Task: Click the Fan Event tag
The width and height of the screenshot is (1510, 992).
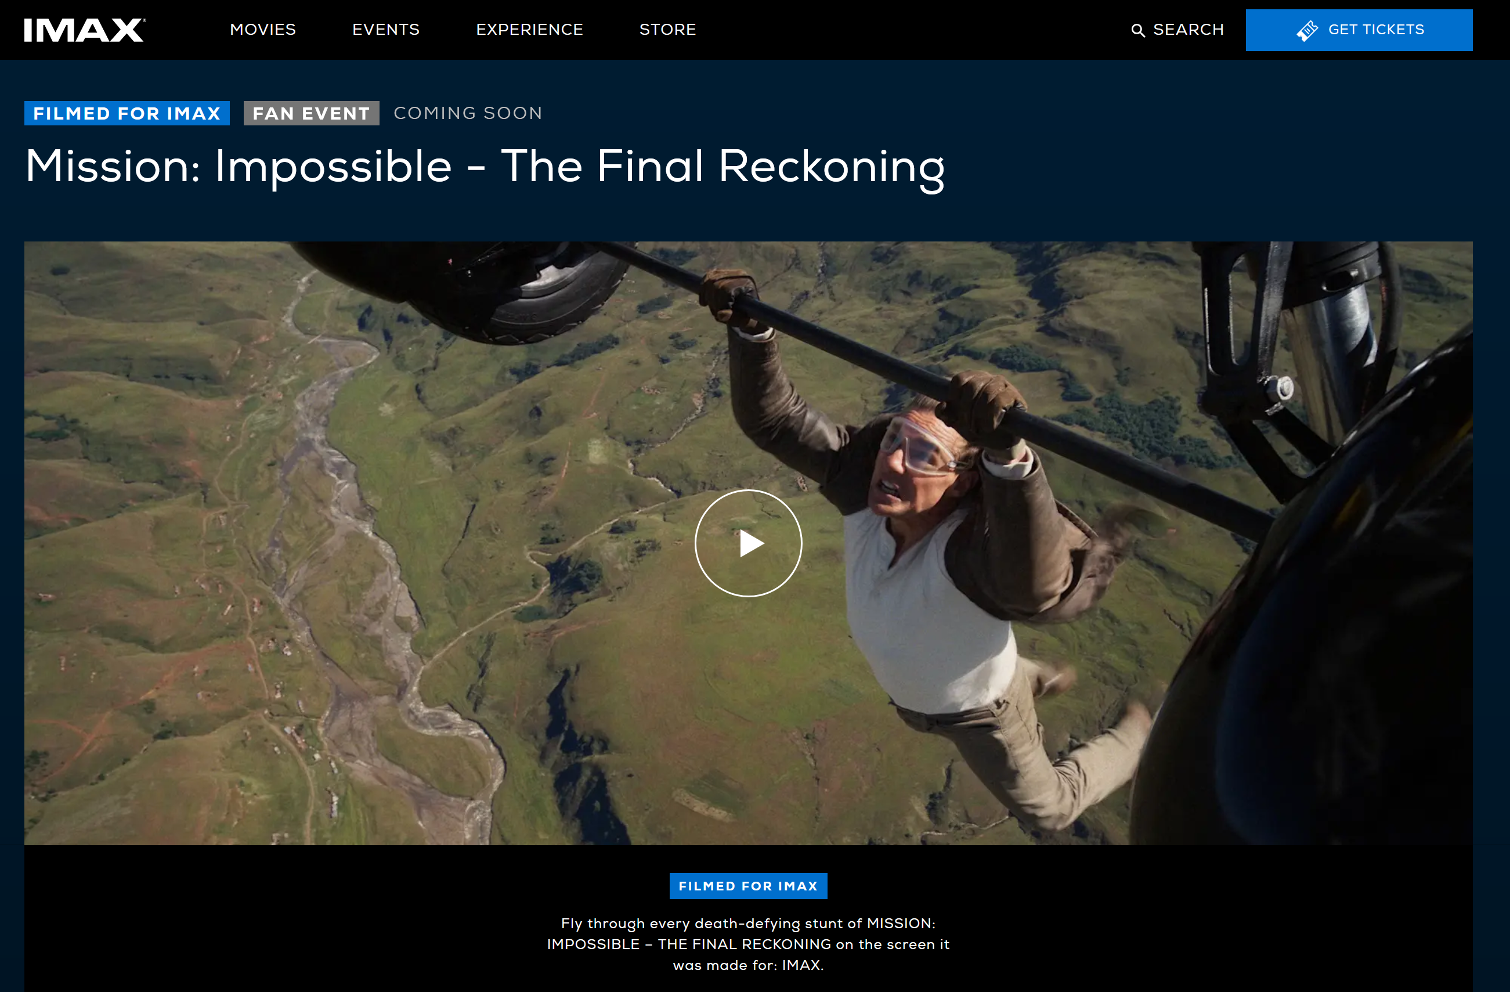Action: [x=311, y=114]
